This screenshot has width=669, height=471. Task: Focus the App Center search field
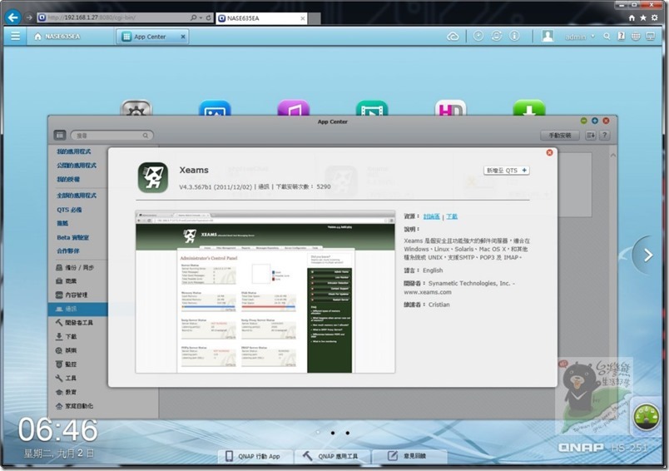click(111, 136)
